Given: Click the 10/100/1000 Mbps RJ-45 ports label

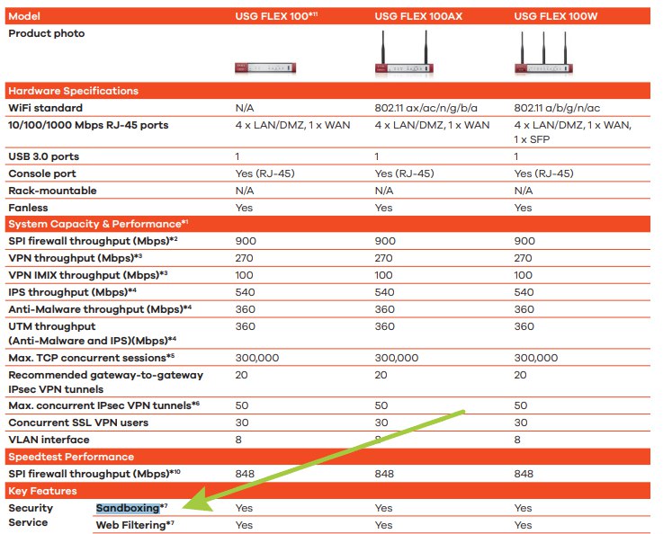Looking at the screenshot, I should click(88, 125).
